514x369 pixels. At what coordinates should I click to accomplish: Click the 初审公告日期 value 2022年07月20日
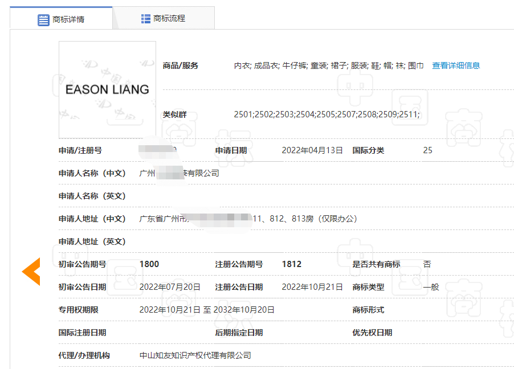pyautogui.click(x=170, y=287)
